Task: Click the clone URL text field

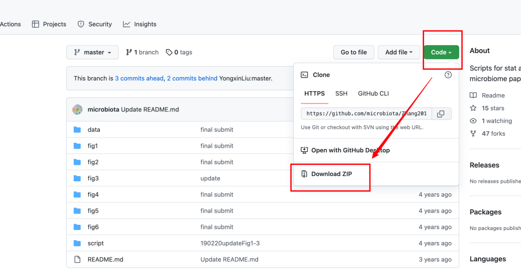Action: [367, 114]
